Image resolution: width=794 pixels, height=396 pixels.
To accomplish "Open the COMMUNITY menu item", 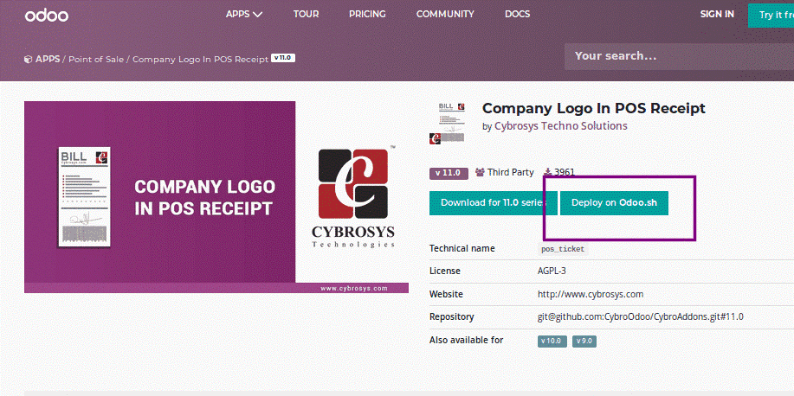I will click(445, 14).
